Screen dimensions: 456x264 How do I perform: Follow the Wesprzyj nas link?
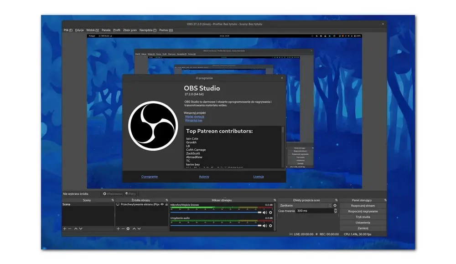coord(194,120)
